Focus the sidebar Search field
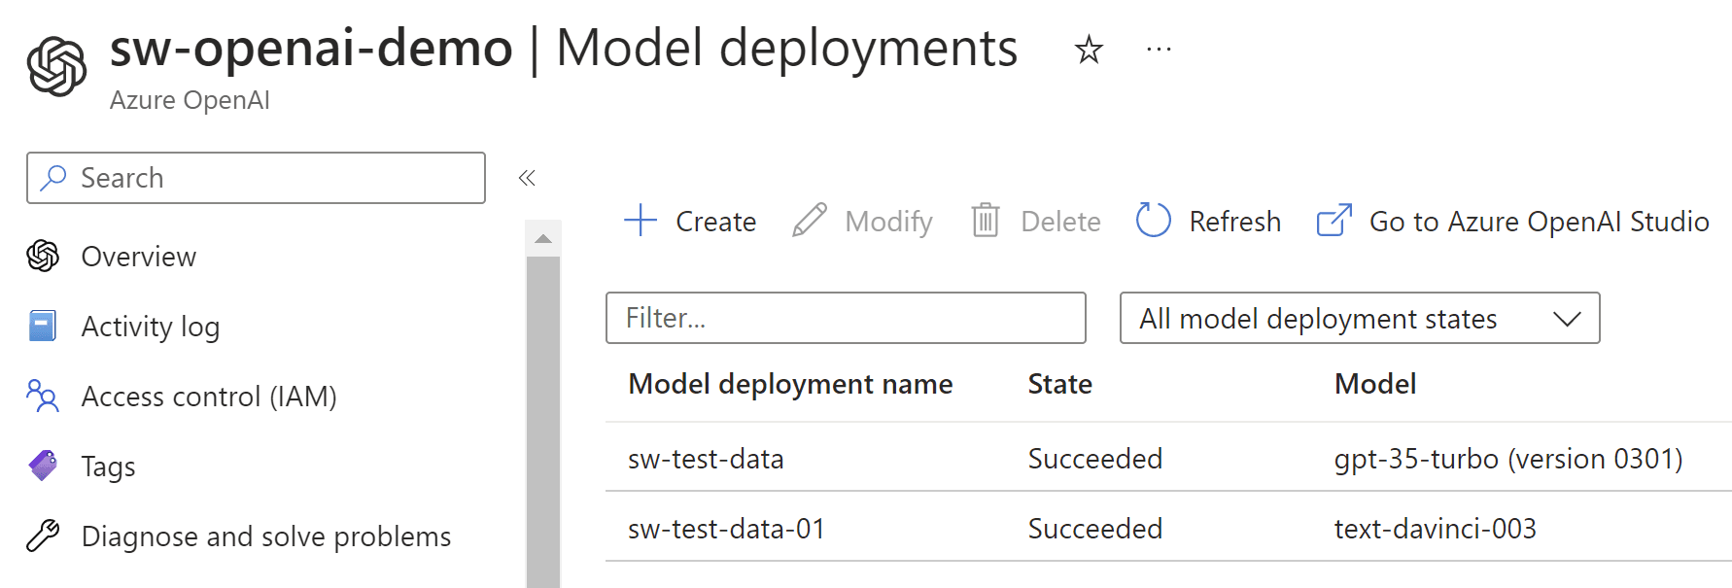 (256, 178)
